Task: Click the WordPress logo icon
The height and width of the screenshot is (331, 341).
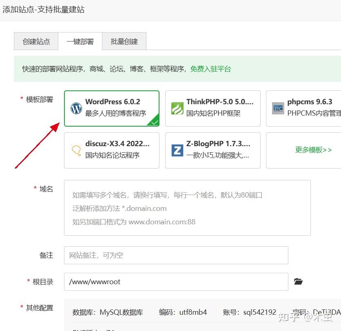Action: tap(76, 108)
